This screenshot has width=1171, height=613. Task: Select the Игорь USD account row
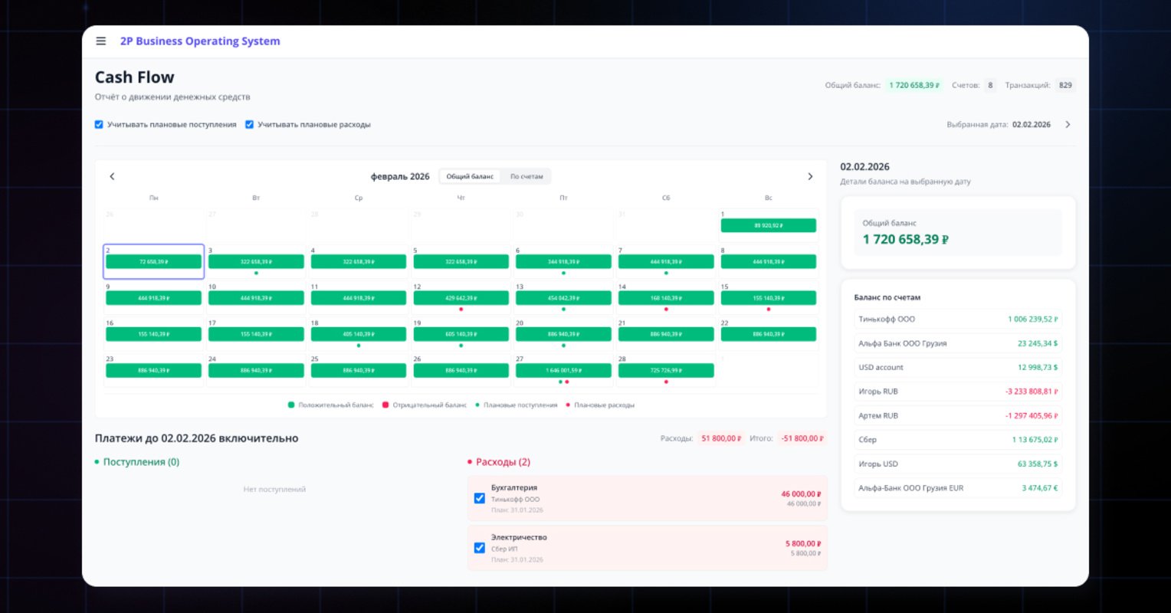click(958, 464)
